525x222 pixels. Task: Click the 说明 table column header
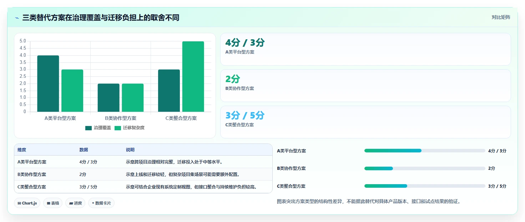coord(130,150)
